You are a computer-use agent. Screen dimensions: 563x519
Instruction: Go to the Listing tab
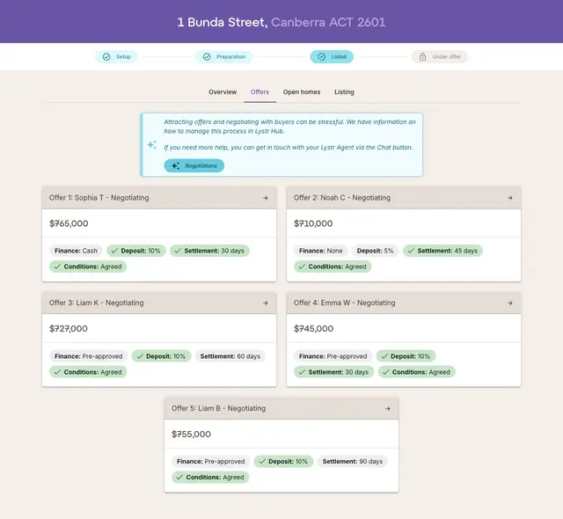click(x=344, y=91)
